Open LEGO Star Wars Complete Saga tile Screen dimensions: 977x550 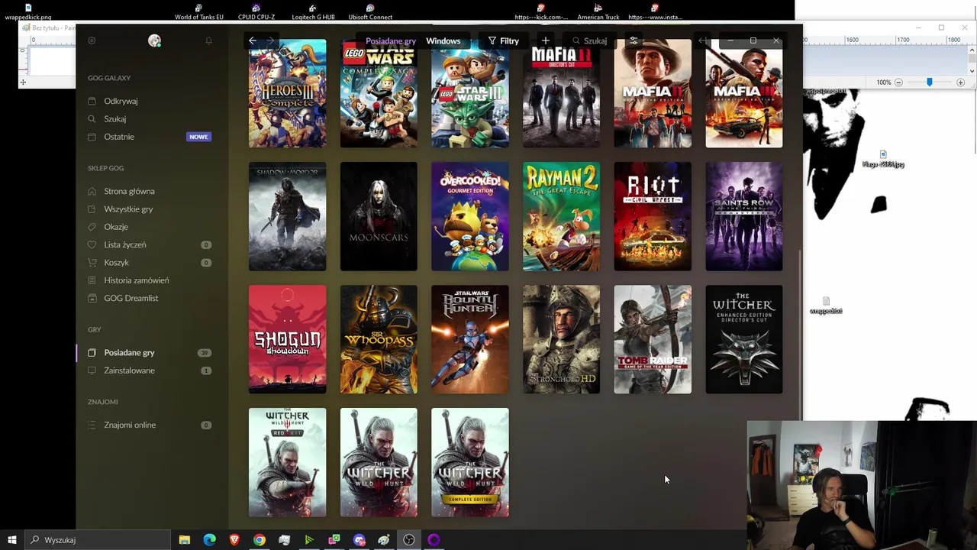tap(379, 93)
